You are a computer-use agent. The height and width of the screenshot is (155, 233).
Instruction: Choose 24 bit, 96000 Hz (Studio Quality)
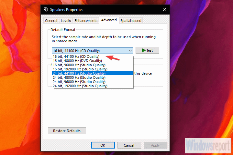[93, 82]
